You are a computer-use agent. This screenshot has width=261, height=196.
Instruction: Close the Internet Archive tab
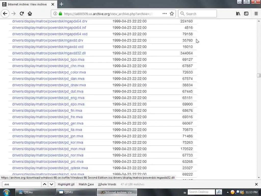point(53,4)
